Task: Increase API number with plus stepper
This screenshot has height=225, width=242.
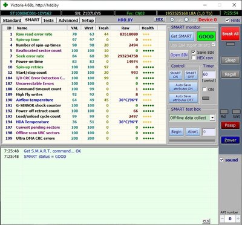Action: tap(238, 218)
